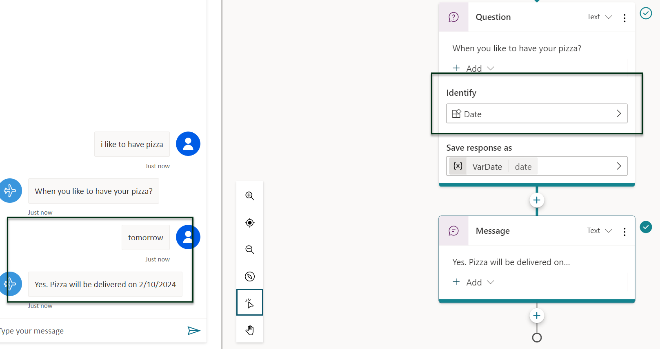Send the message with the arrow icon
Viewport: 660px width, 349px height.
(x=193, y=330)
